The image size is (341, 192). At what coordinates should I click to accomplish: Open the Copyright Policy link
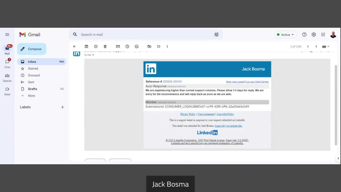click(x=225, y=114)
